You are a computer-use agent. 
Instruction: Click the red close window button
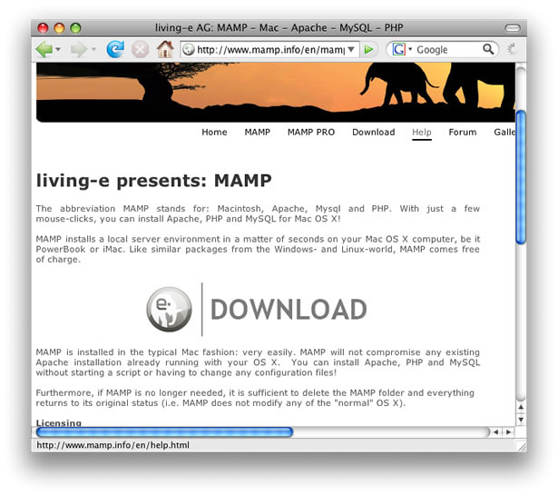pos(43,28)
